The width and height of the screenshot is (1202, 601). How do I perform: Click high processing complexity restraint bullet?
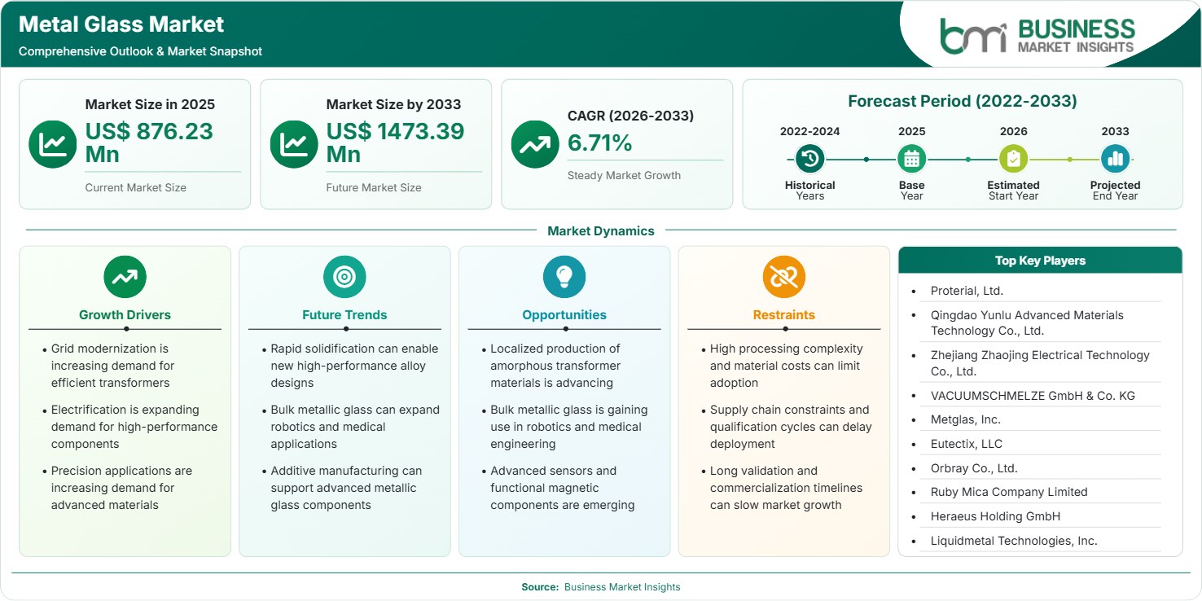click(x=786, y=366)
